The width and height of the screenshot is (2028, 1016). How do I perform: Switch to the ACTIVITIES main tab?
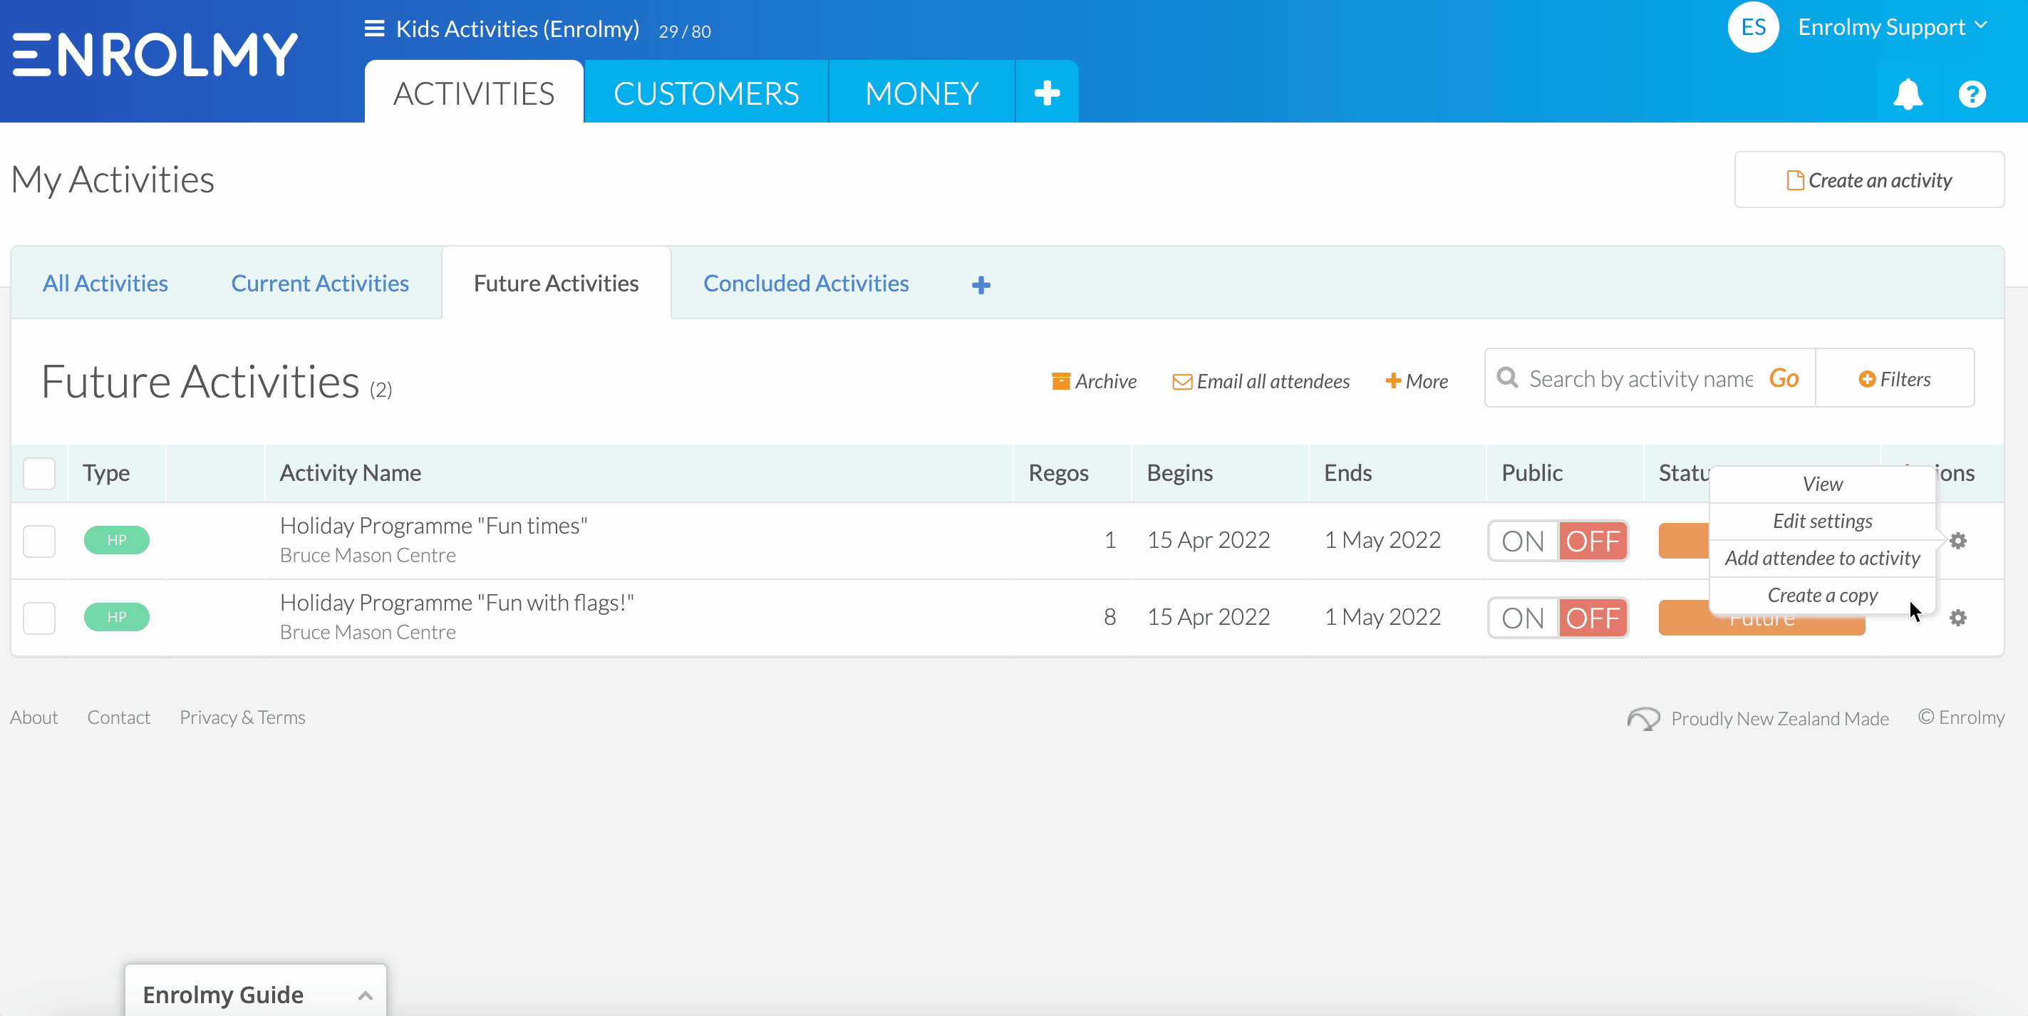point(473,93)
